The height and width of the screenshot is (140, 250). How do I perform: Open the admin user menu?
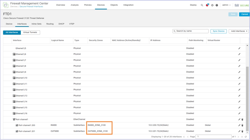click(226, 5)
